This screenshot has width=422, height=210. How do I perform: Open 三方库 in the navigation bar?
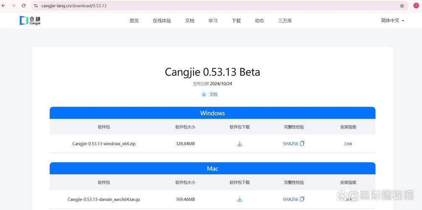pos(285,21)
